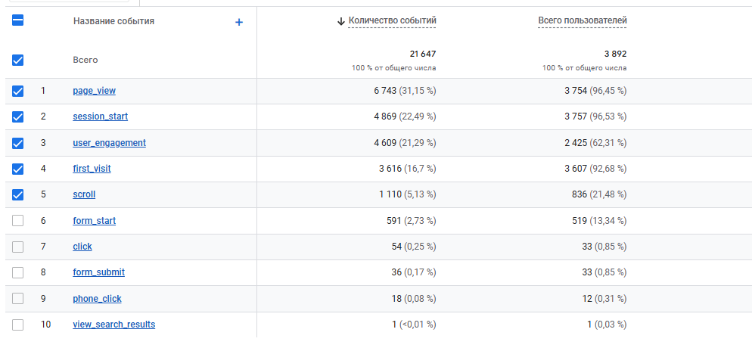Click the total event count 21 647

coord(422,54)
